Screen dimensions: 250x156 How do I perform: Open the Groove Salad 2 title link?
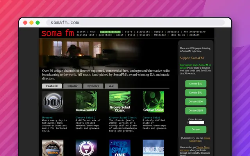tap(86, 117)
